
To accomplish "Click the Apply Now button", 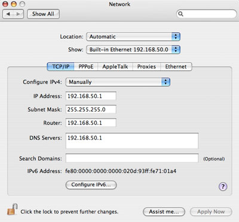I will (x=211, y=212).
